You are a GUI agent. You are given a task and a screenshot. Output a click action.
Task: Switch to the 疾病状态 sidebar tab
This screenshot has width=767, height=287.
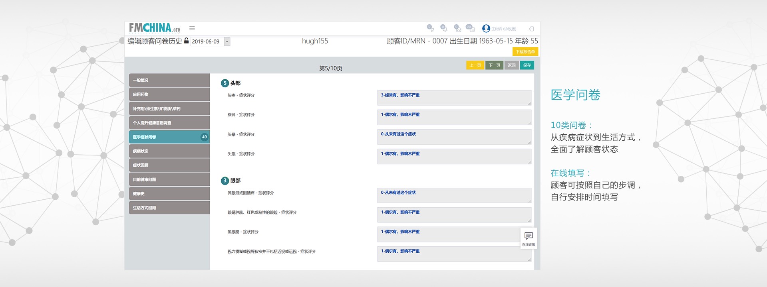169,151
